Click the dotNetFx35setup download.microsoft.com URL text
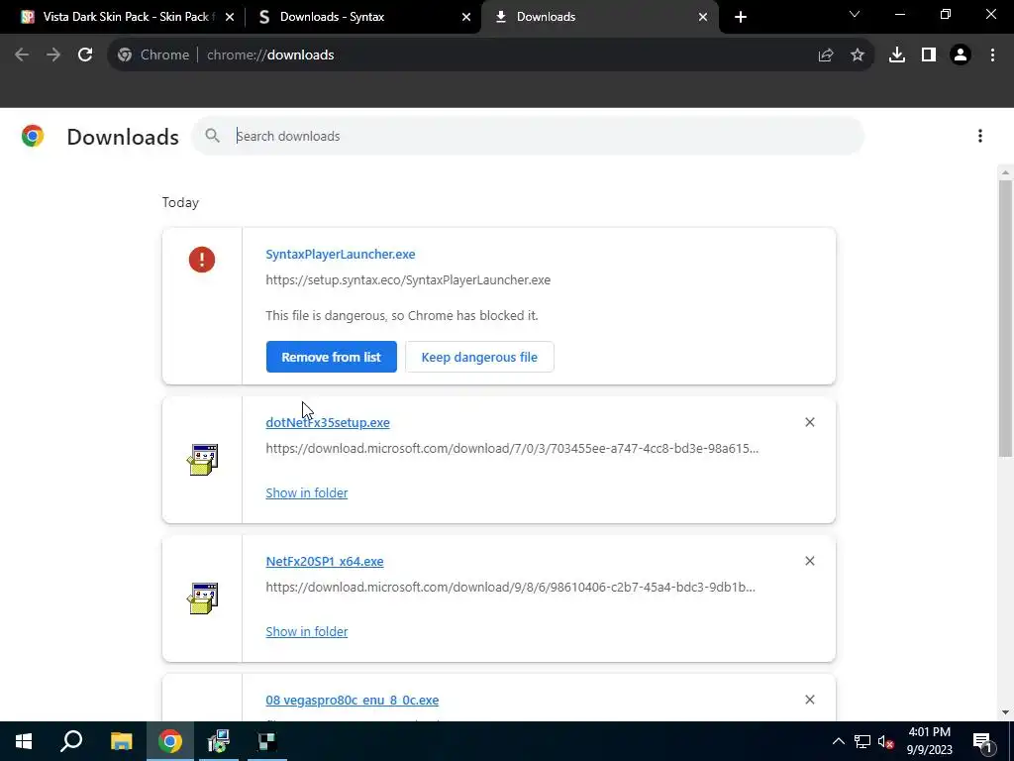Image resolution: width=1014 pixels, height=761 pixels. [x=512, y=449]
